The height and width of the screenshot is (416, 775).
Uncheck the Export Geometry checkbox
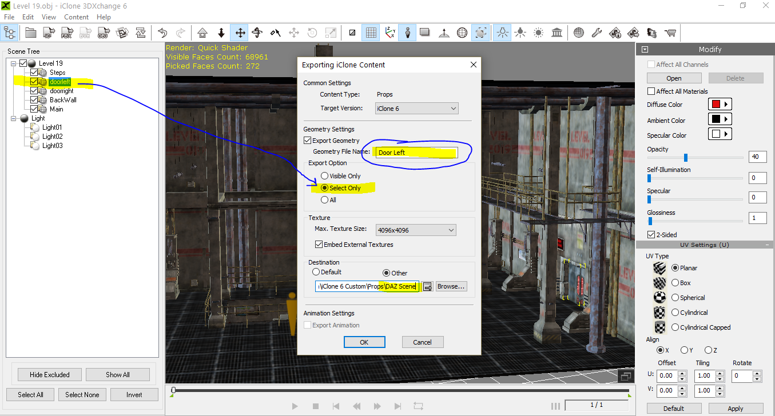pos(308,141)
